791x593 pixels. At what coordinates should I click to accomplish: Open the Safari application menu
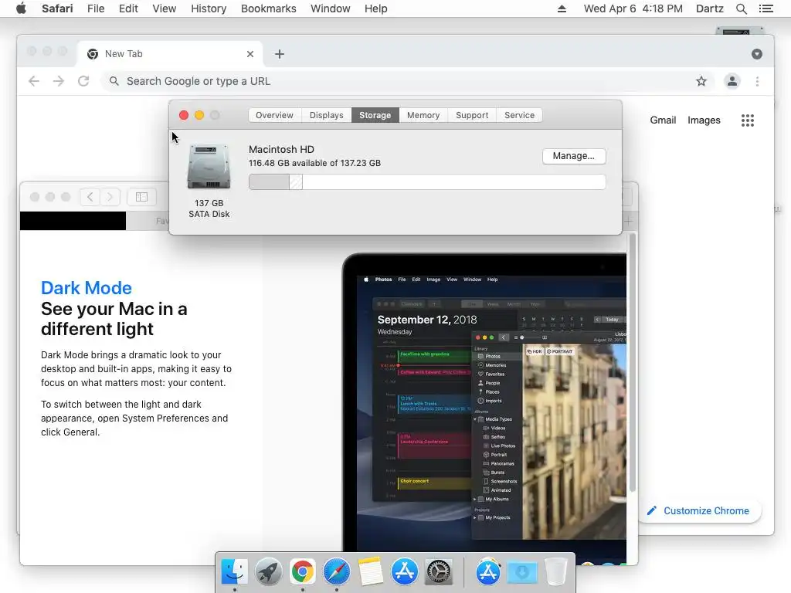pyautogui.click(x=57, y=8)
